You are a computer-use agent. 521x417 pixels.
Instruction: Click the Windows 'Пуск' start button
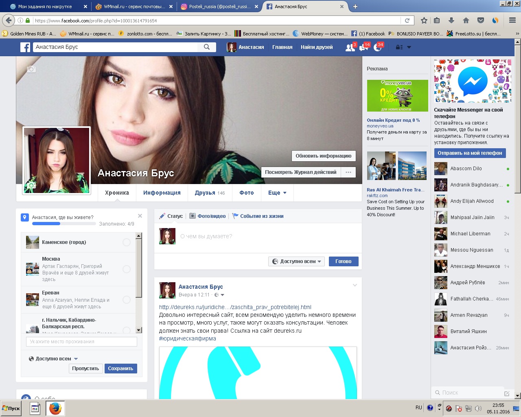(x=11, y=408)
